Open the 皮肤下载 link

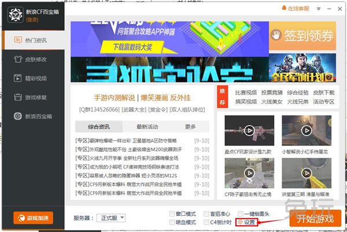pyautogui.click(x=323, y=92)
